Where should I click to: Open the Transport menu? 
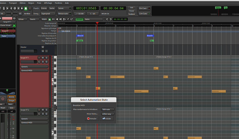(x=13, y=2)
